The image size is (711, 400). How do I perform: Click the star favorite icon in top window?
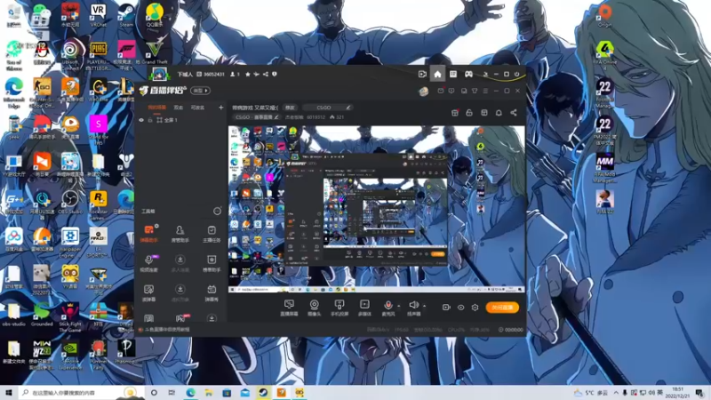point(248,75)
